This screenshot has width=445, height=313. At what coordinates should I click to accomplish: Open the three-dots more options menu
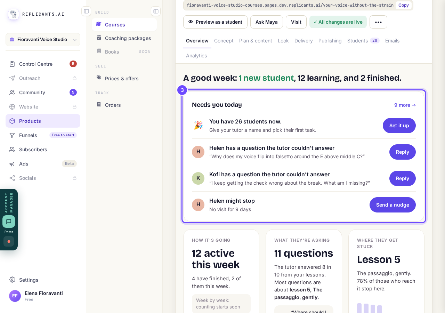[378, 22]
